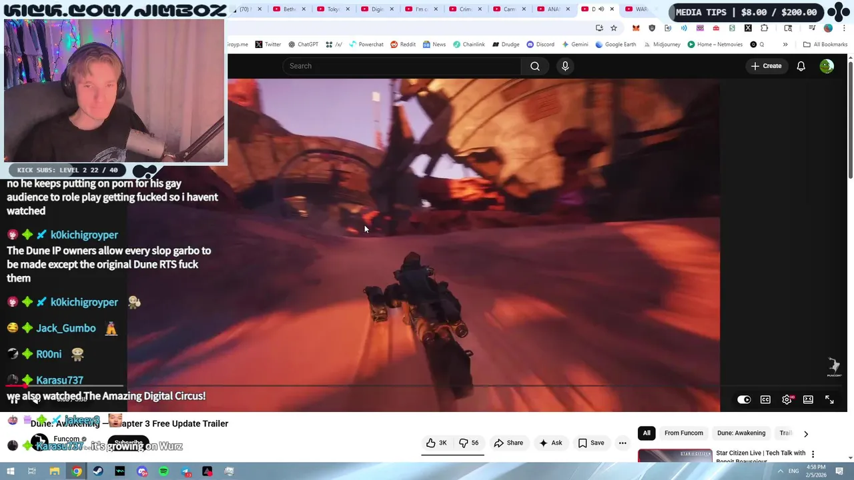The image size is (854, 480).
Task: Open the Reddit bookmark
Action: 403,45
